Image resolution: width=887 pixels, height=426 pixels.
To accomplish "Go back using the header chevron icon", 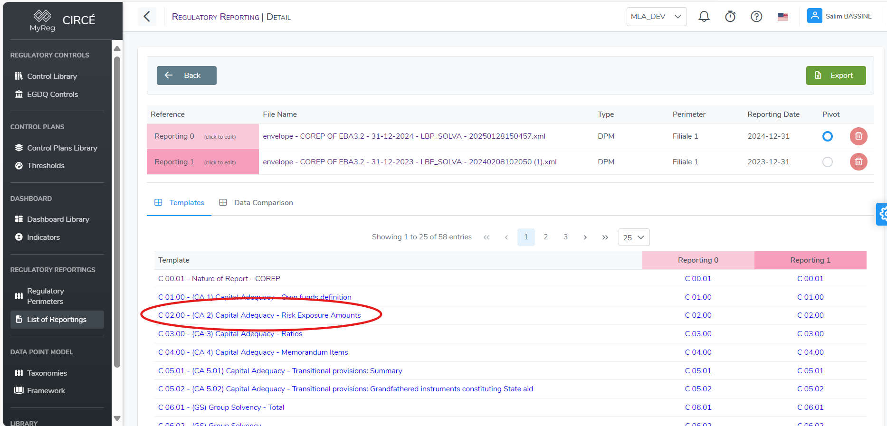I will (x=147, y=17).
